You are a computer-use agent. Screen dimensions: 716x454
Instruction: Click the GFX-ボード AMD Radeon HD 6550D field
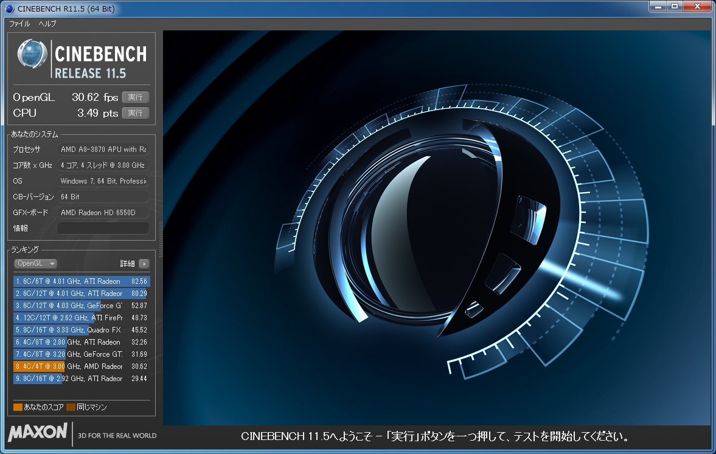coord(103,213)
